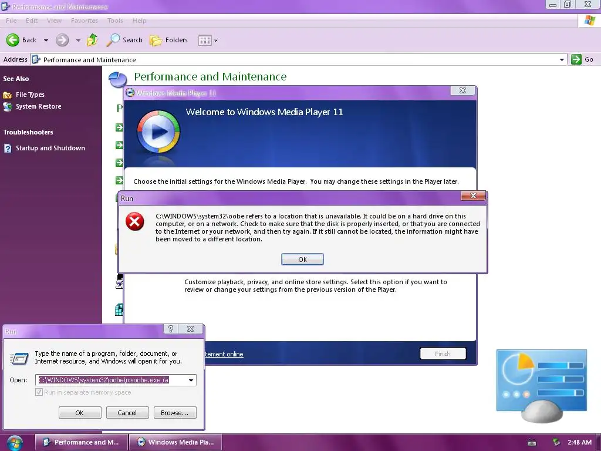Switch to Windows Media Pla... taskbar button
Screen dimensions: 601x451
176,442
